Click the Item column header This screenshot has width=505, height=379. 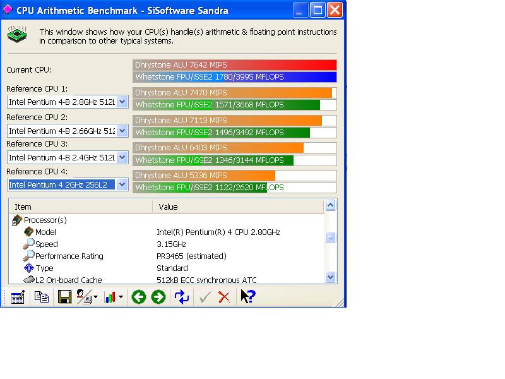pos(81,207)
